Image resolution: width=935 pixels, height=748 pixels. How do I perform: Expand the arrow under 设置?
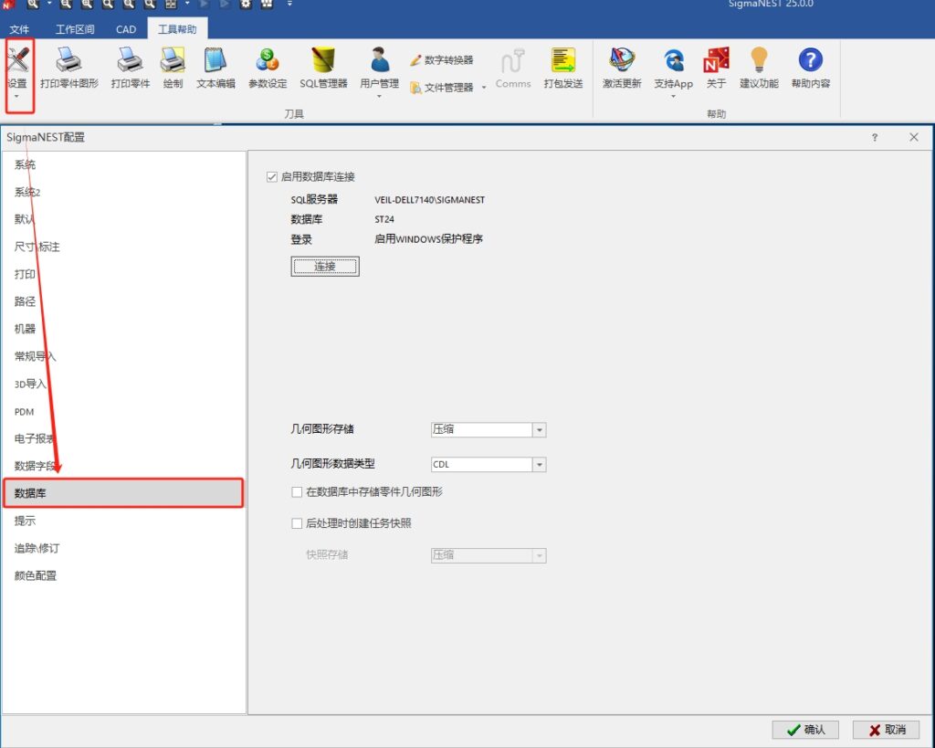tap(16, 96)
